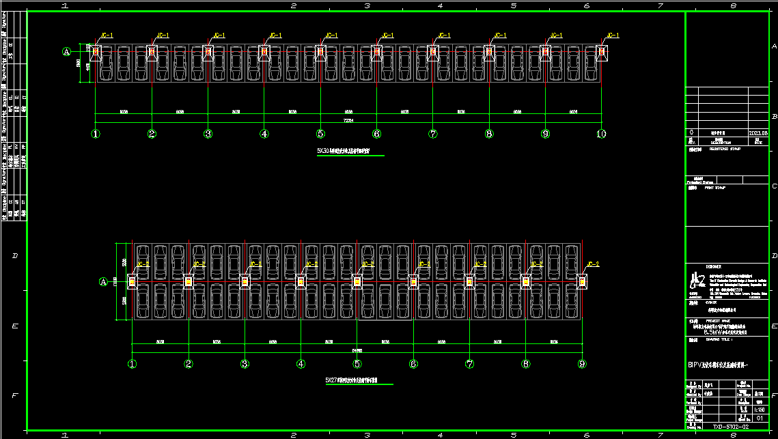778x439 pixels.
Task: Select the JC-1 foundation symbol at upper axis 4
Action: point(264,52)
